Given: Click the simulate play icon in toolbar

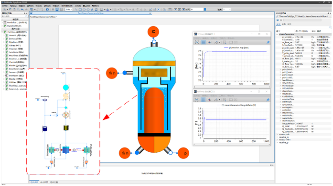Looking at the screenshot, I should pyautogui.click(x=159, y=10).
